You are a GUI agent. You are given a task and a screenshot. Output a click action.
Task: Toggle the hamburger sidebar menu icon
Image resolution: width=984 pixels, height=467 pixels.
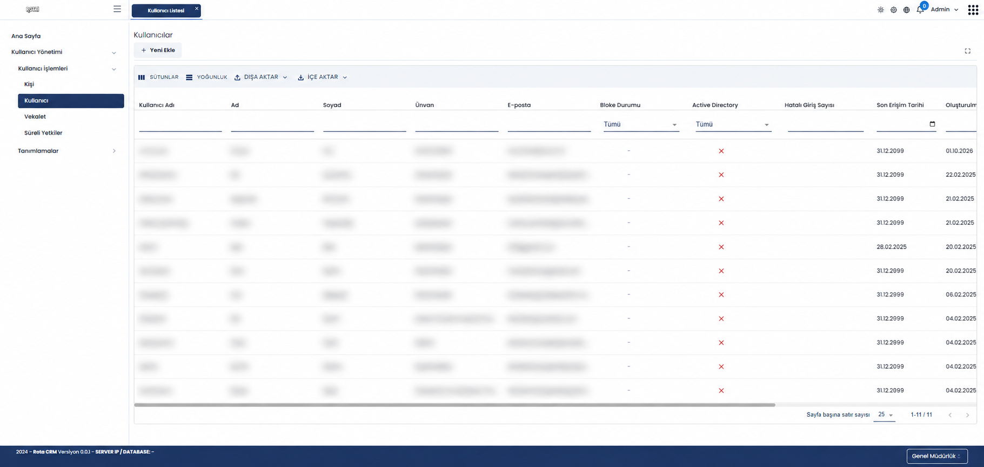click(x=117, y=9)
